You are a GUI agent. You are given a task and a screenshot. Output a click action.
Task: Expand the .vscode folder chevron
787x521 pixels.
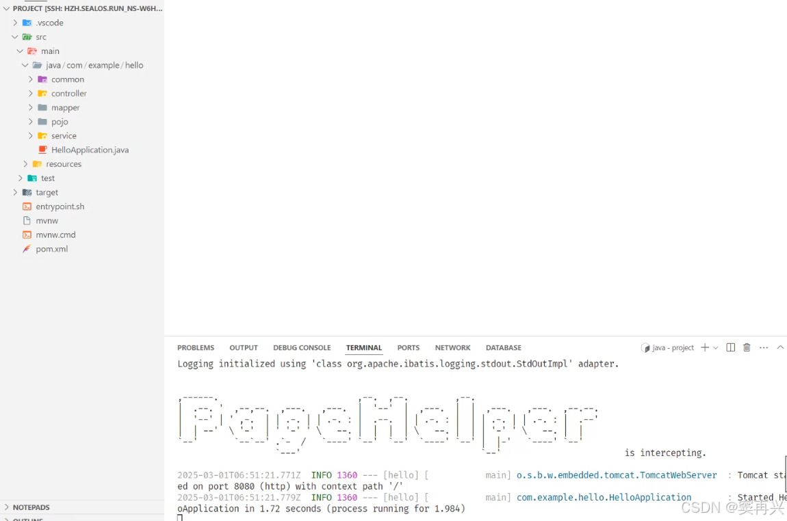15,23
